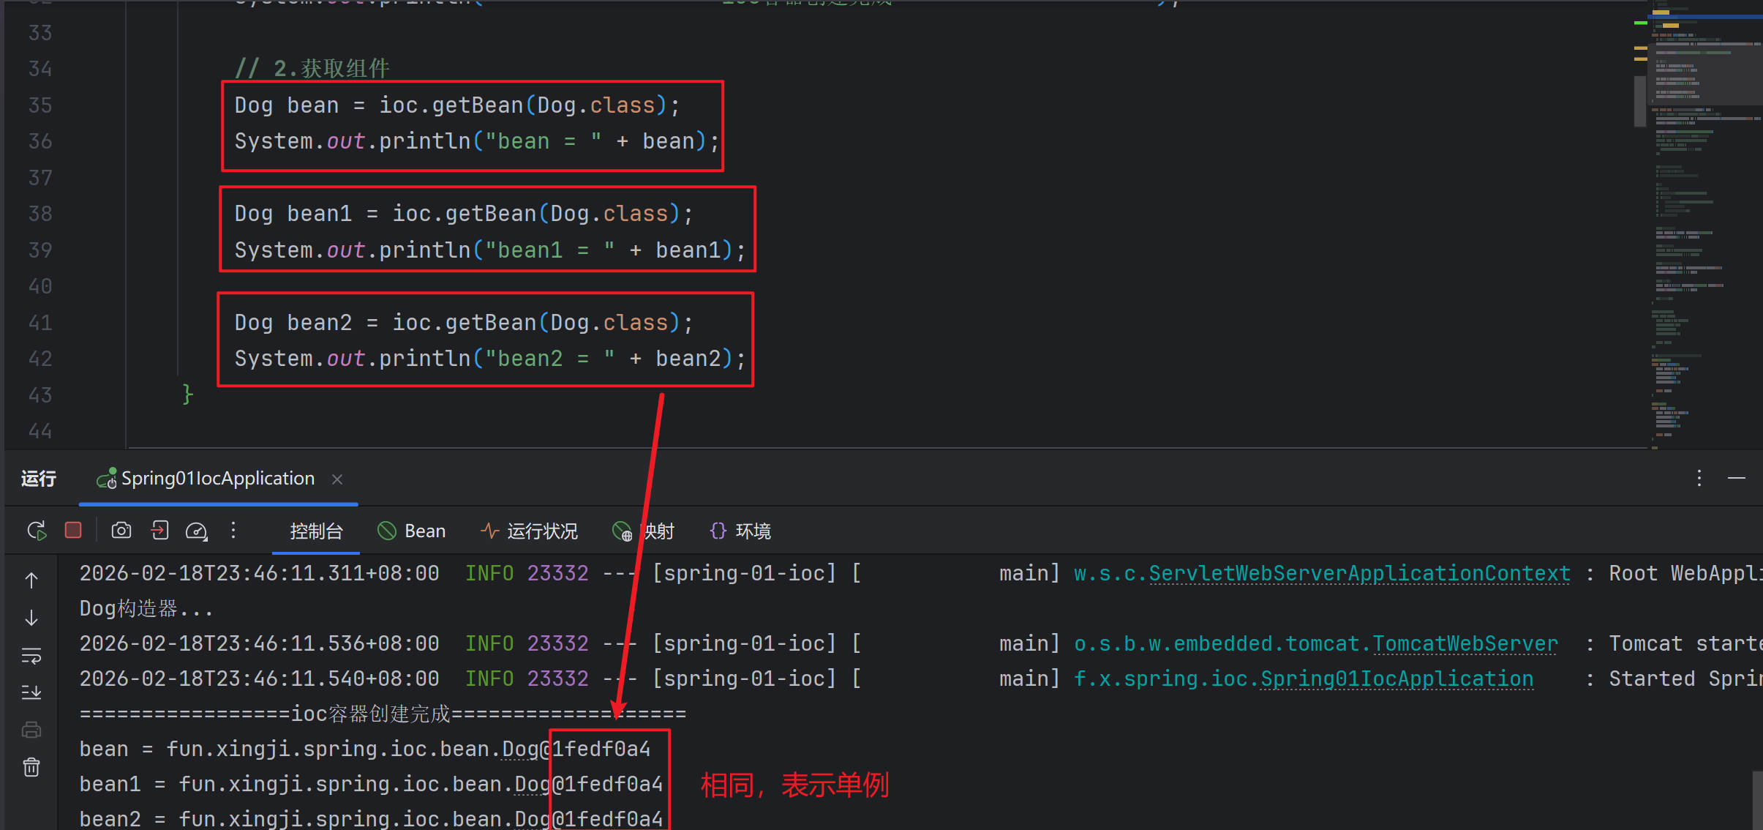This screenshot has width=1763, height=830.
Task: Click the exit/attach arrow icon in the run toolbar
Action: 159,531
